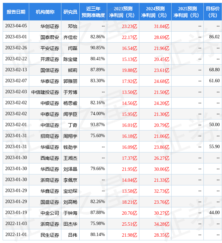
Task: Click the 16.54亿 profit forecast
Action: tap(129, 48)
